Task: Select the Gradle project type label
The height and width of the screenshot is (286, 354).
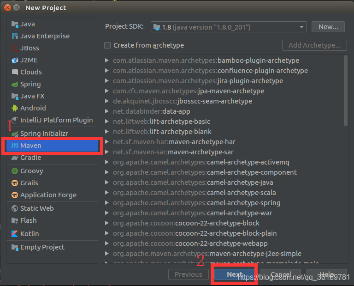Action: 30,158
